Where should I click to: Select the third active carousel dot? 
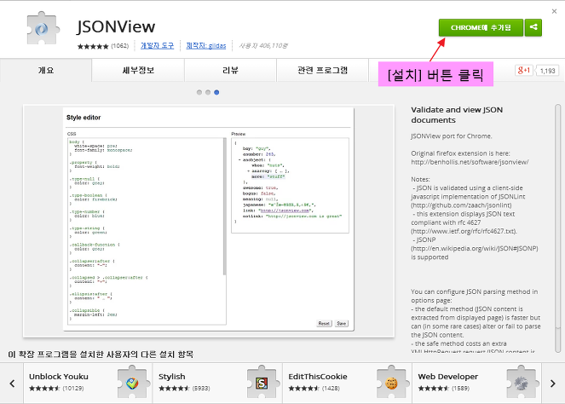click(x=216, y=92)
